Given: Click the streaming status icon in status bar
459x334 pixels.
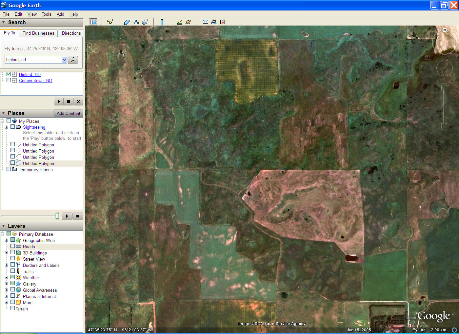Looking at the screenshot, I should click(454, 330).
